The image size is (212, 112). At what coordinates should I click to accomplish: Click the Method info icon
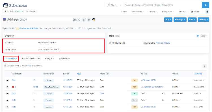point(53,74)
